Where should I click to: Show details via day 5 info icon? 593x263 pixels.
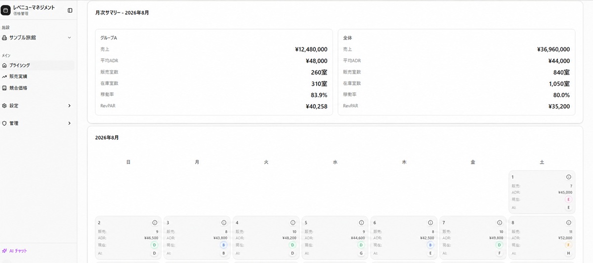361,223
